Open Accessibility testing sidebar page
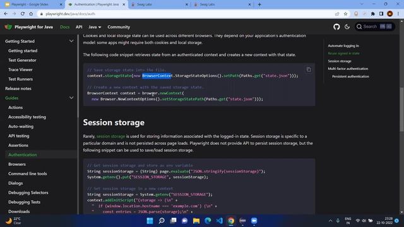The image size is (404, 227). point(27,117)
